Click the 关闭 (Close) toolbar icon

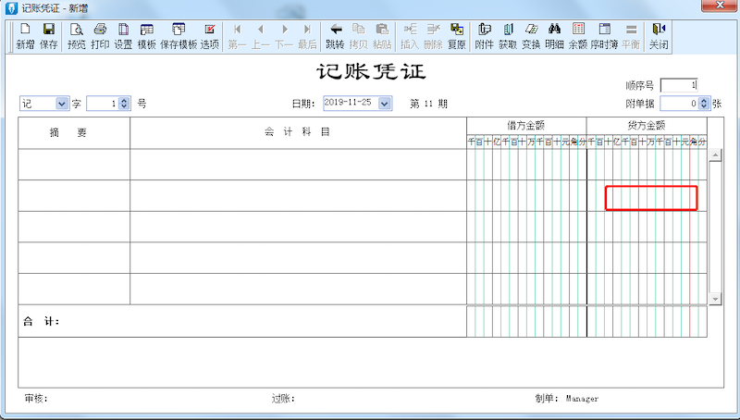tap(659, 36)
